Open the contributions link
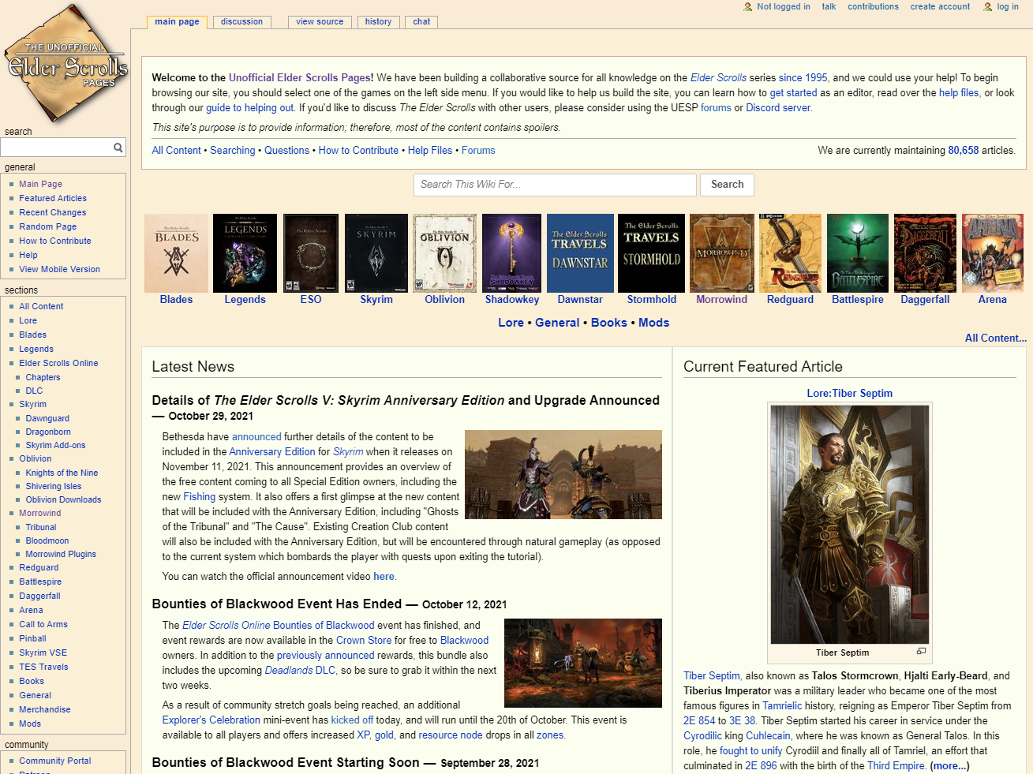This screenshot has height=774, width=1033. pyautogui.click(x=873, y=7)
